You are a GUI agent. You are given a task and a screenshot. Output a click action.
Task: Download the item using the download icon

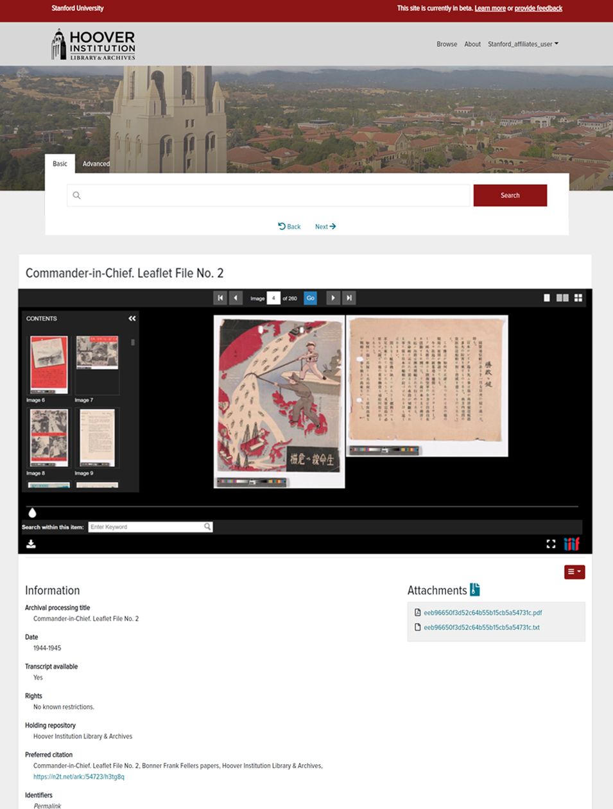[x=31, y=544]
